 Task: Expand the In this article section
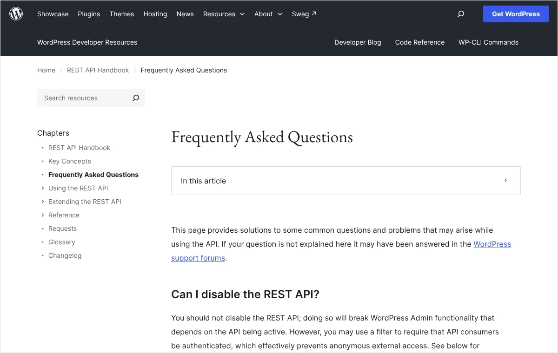tap(346, 181)
